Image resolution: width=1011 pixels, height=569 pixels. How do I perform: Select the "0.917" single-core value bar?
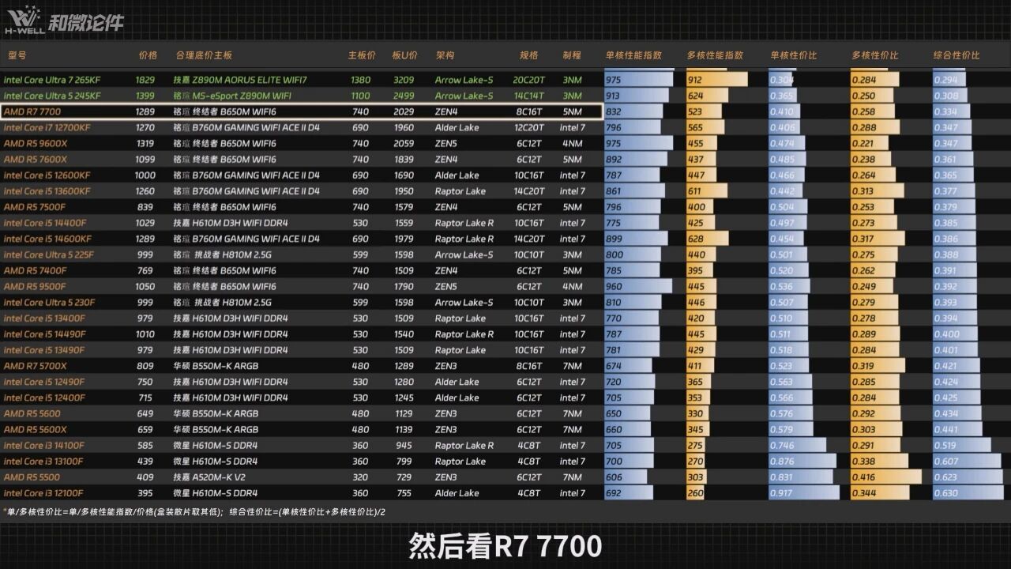click(803, 493)
